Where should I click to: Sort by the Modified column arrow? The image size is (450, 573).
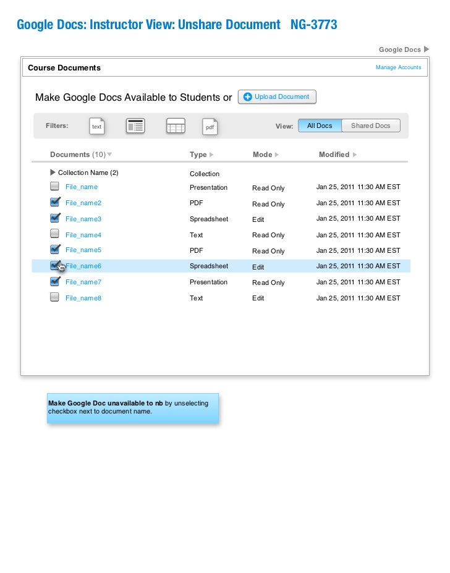[x=355, y=155]
